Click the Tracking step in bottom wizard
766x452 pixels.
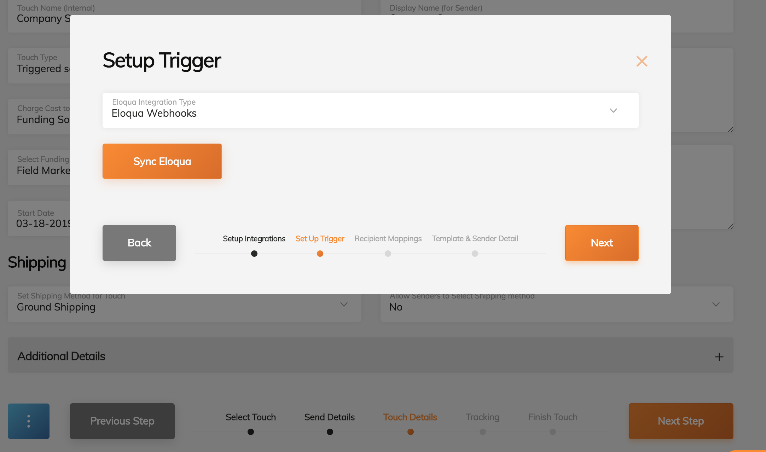[x=482, y=417]
